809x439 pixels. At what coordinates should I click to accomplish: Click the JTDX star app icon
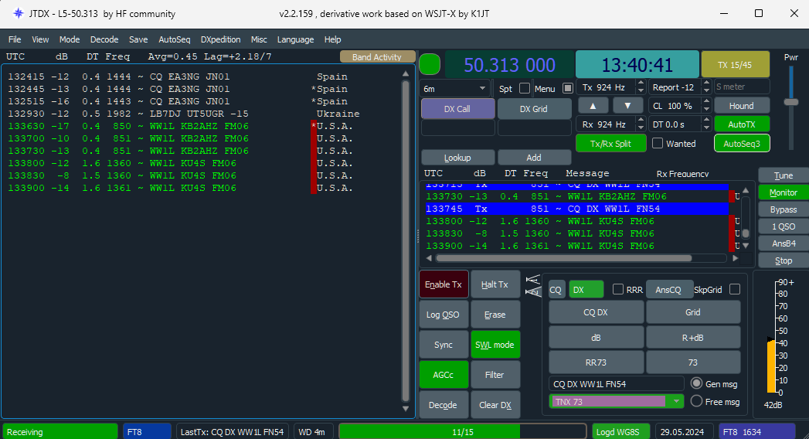18,13
